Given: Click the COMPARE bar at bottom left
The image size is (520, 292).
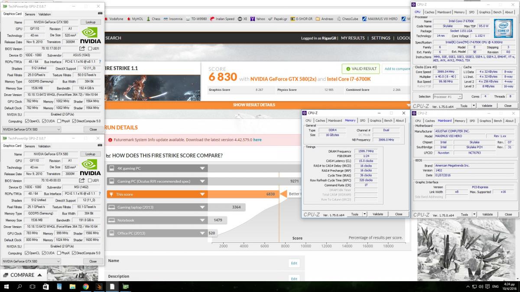Looking at the screenshot, I should 23,275.
